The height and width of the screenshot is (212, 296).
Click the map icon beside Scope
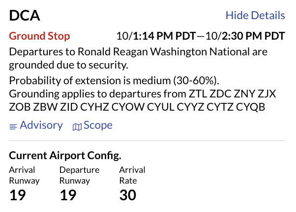click(77, 126)
